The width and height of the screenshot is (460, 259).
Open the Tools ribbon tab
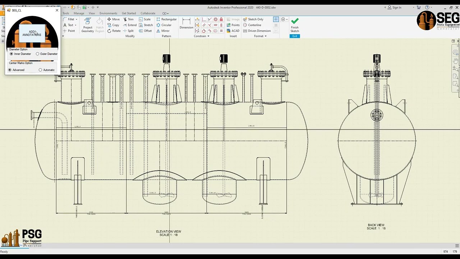coord(66,13)
